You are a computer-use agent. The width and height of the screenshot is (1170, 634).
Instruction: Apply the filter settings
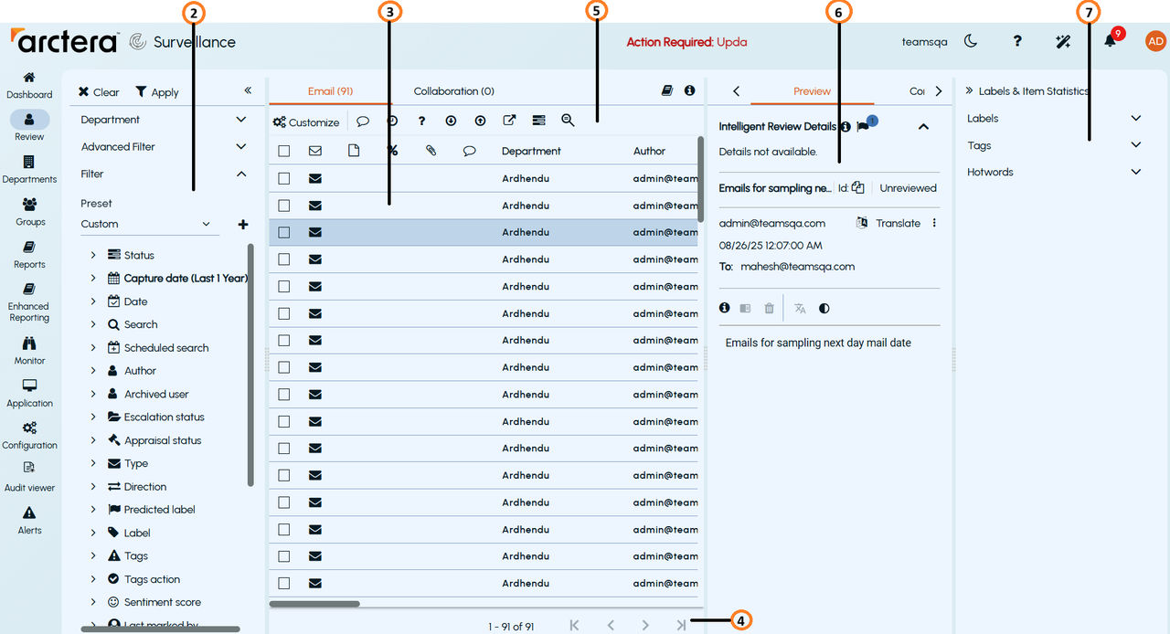pyautogui.click(x=157, y=92)
